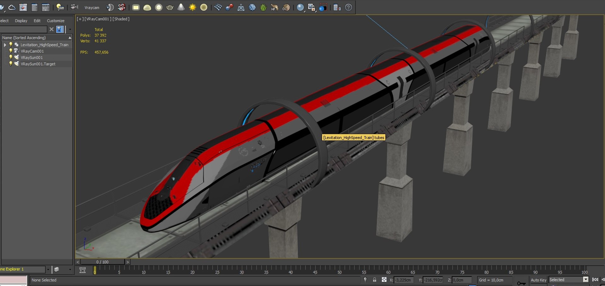Open the Select menu in Scene Explorer
Image resolution: width=605 pixels, height=286 pixels.
[x=4, y=21]
